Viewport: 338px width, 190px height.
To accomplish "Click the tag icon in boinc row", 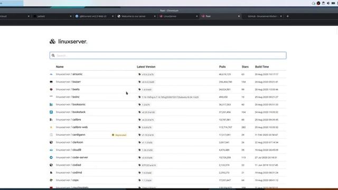I will [139, 97].
